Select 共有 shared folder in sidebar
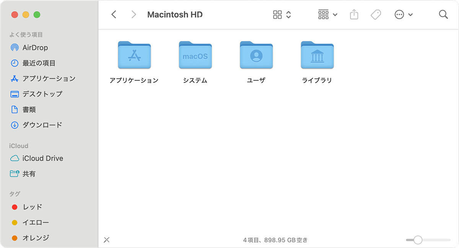Screen dimensions: 459x248 [x=23, y=173]
